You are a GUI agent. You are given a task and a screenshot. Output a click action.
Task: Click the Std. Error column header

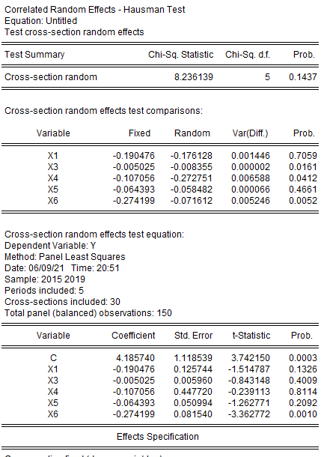click(x=193, y=336)
